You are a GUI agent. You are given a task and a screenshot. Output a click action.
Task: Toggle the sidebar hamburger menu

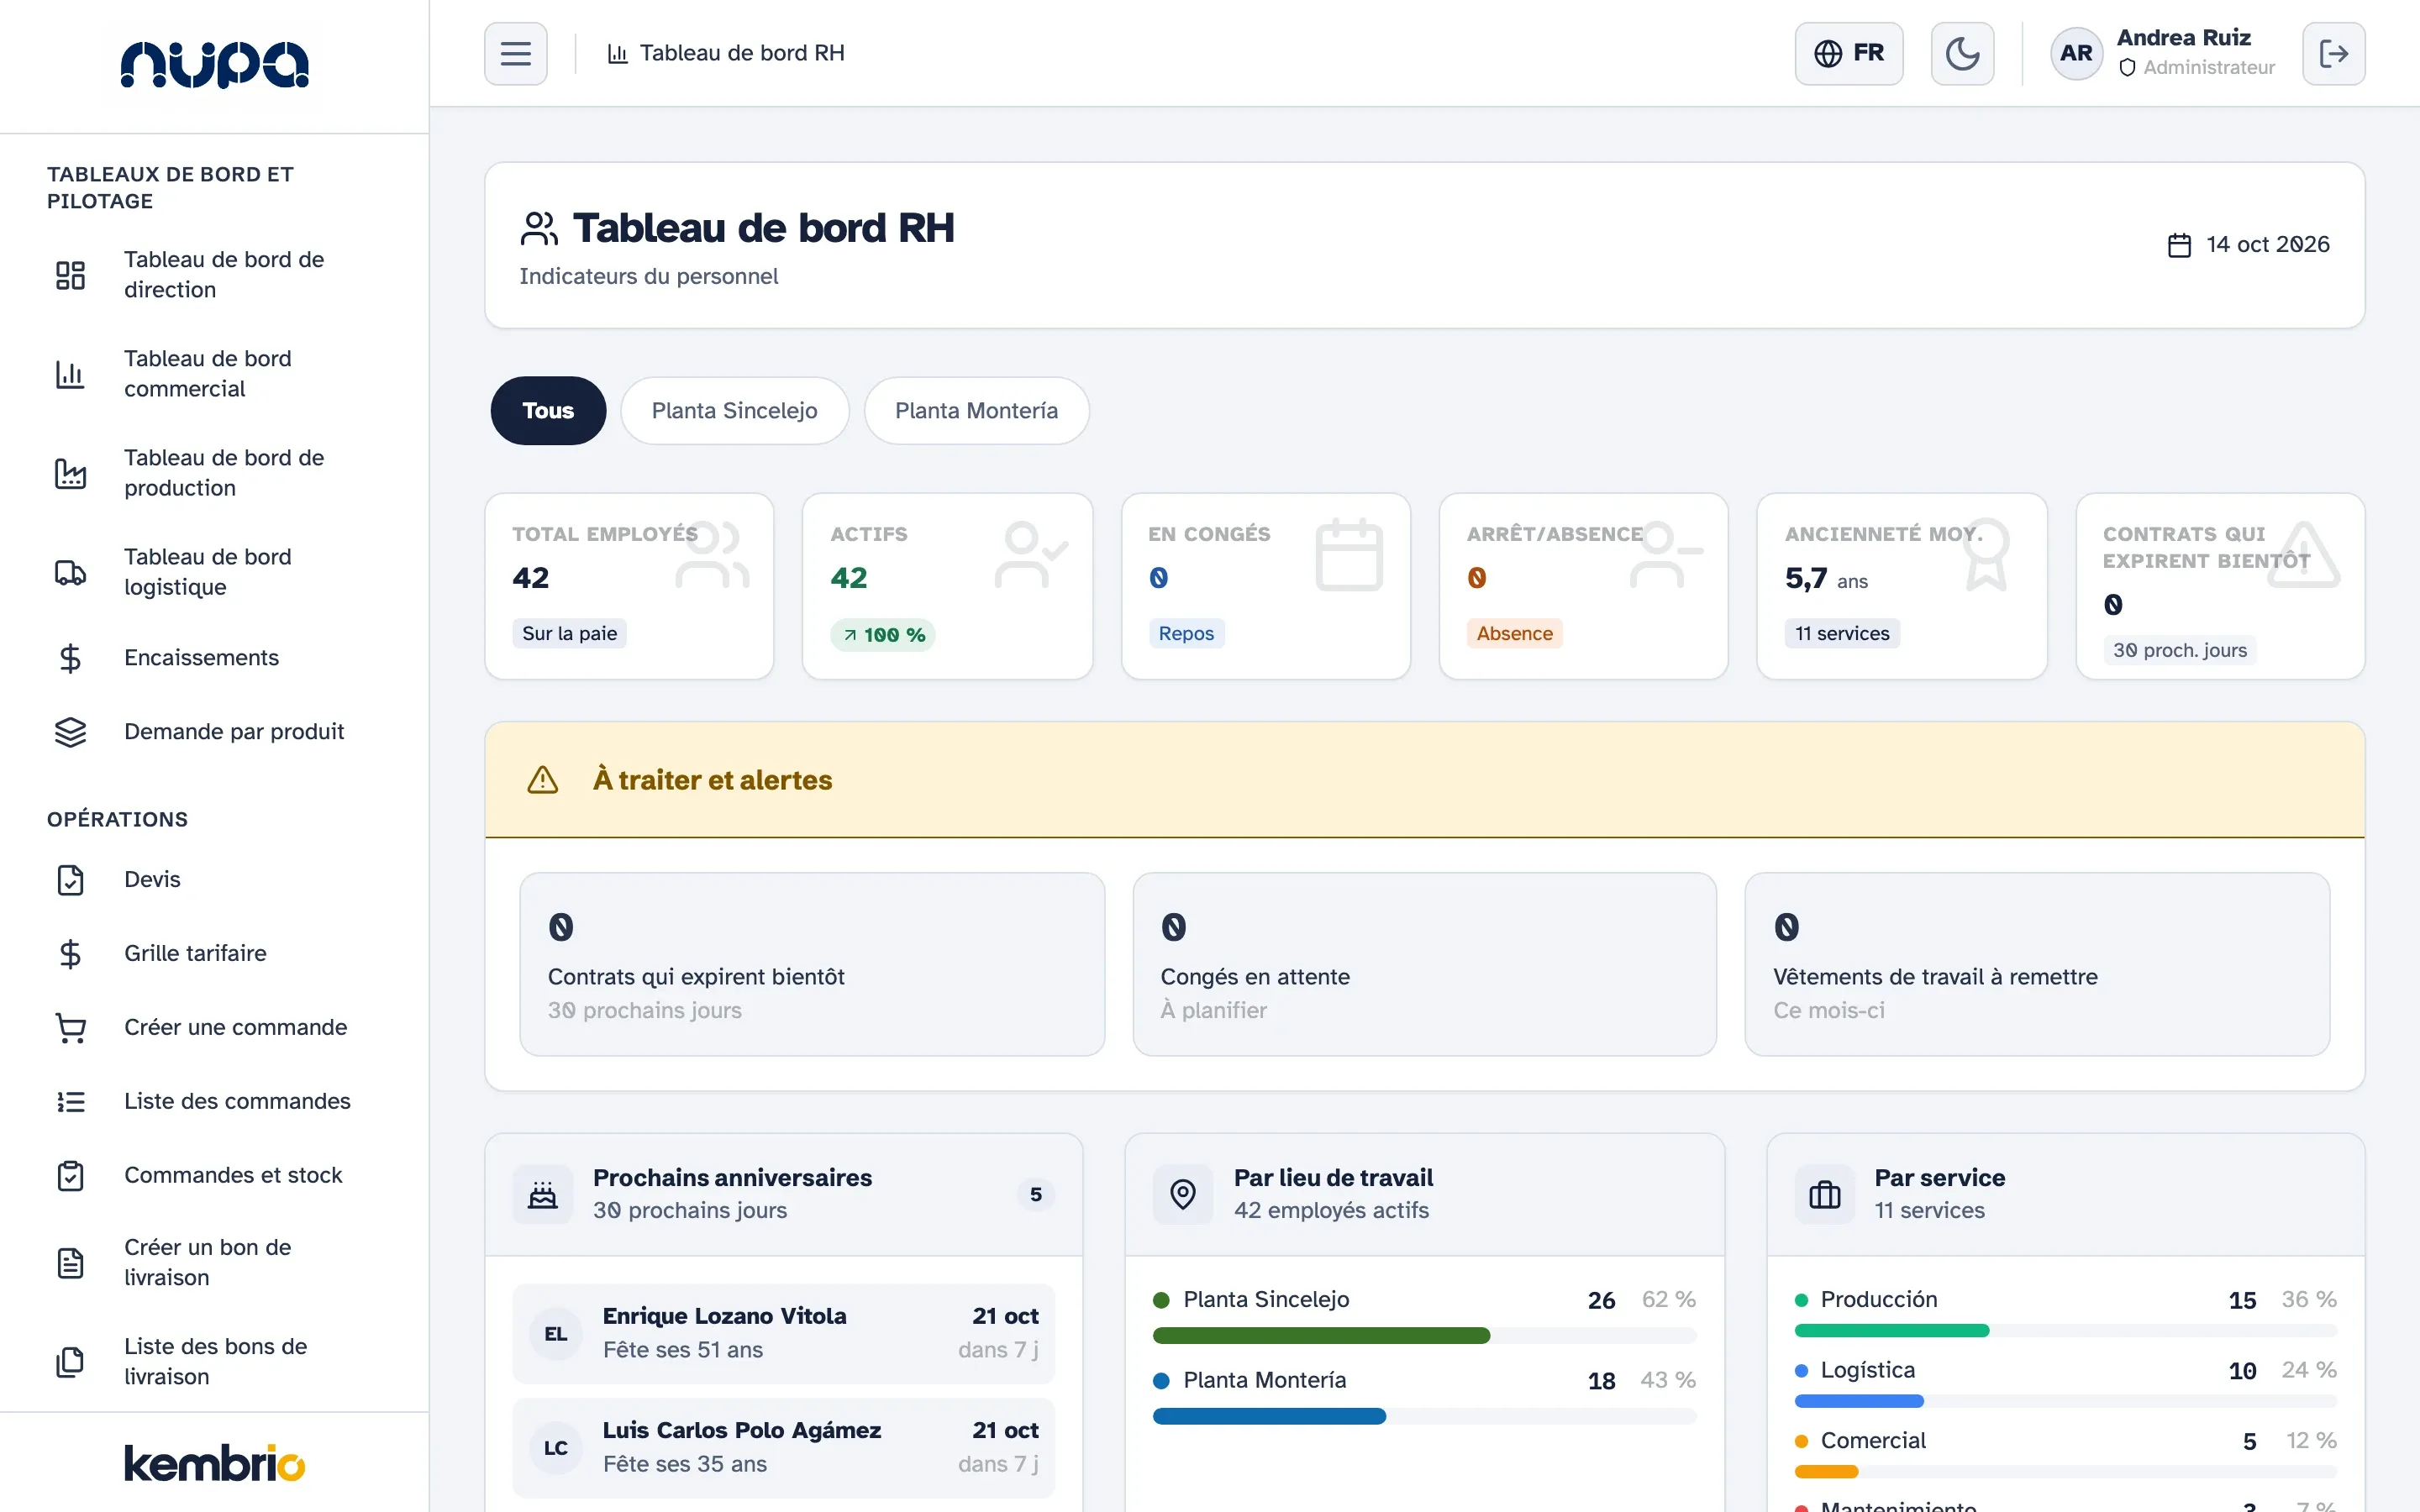[x=515, y=53]
